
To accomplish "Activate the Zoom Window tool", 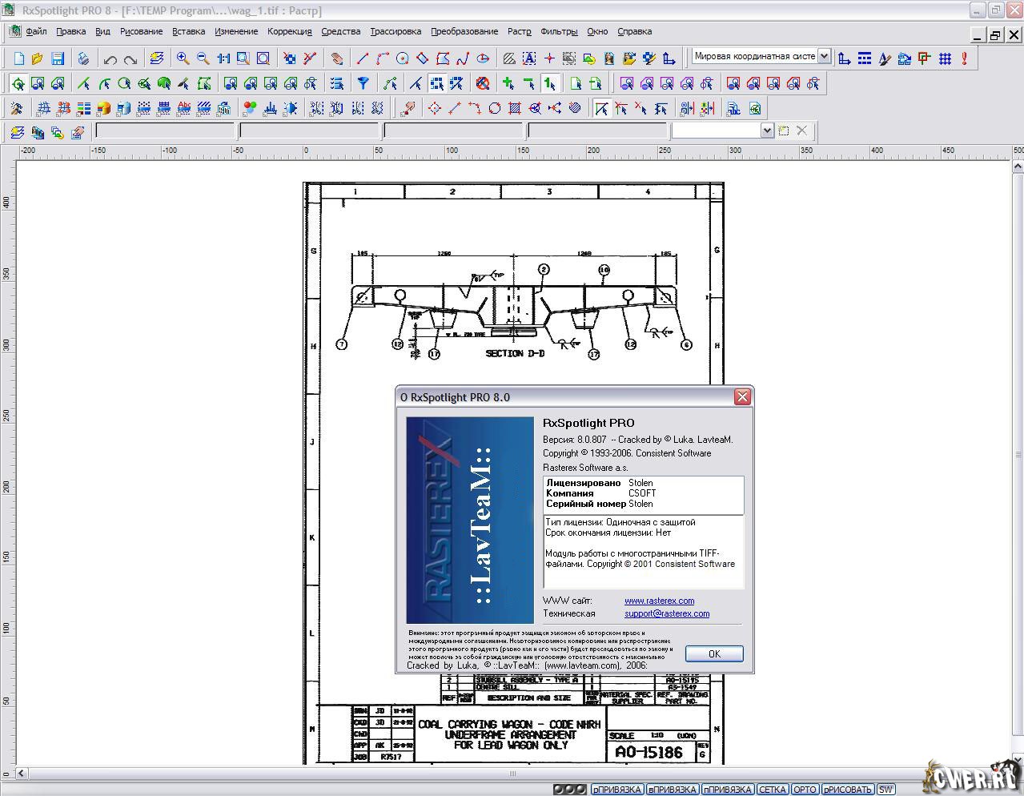I will [x=243, y=58].
